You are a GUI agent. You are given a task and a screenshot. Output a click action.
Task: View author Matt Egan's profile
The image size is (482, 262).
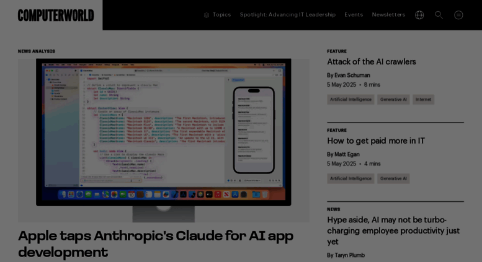pyautogui.click(x=347, y=154)
